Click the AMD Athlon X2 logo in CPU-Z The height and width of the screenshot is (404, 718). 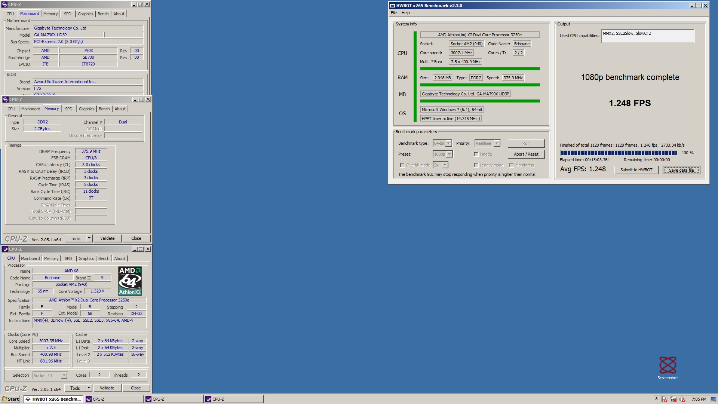tap(130, 281)
